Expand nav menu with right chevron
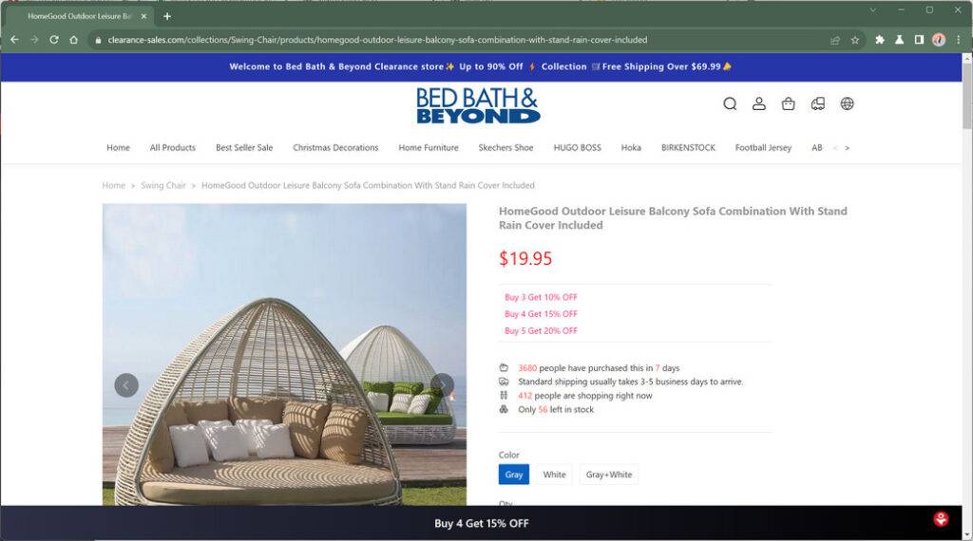This screenshot has height=541, width=973. coord(847,148)
